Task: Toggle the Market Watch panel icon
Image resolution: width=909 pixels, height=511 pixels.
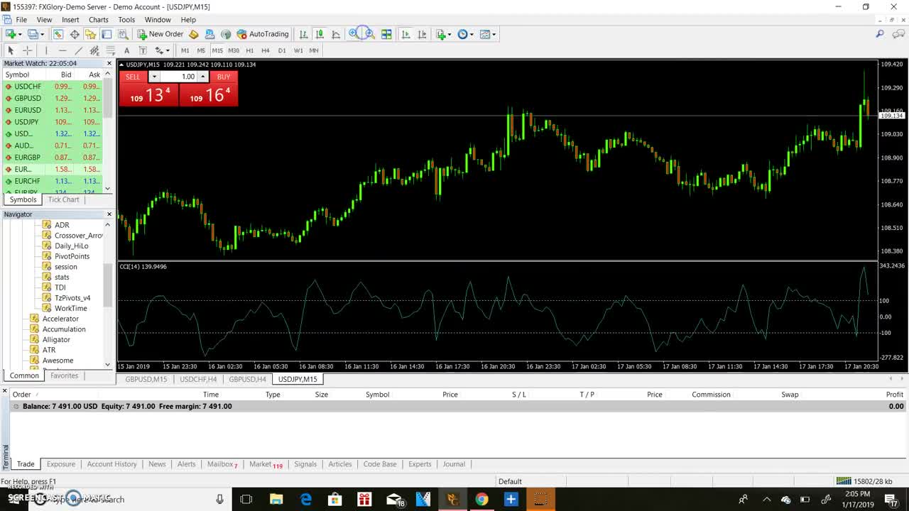Action: pyautogui.click(x=58, y=34)
